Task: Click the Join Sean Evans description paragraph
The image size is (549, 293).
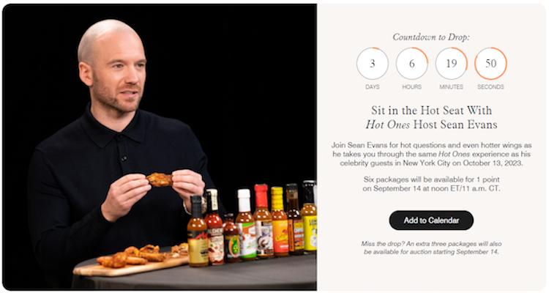Action: [x=431, y=154]
